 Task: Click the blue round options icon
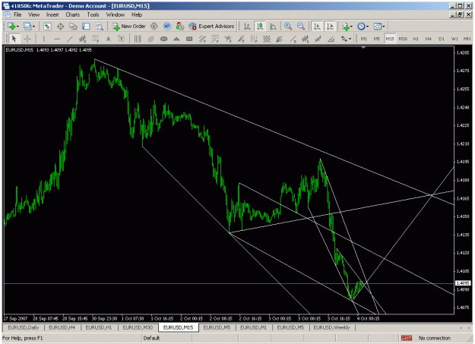click(x=167, y=27)
